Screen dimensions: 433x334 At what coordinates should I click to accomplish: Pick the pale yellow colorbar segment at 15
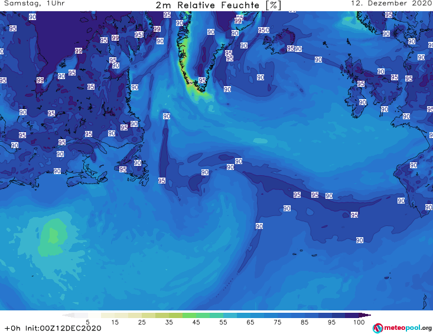108,315
